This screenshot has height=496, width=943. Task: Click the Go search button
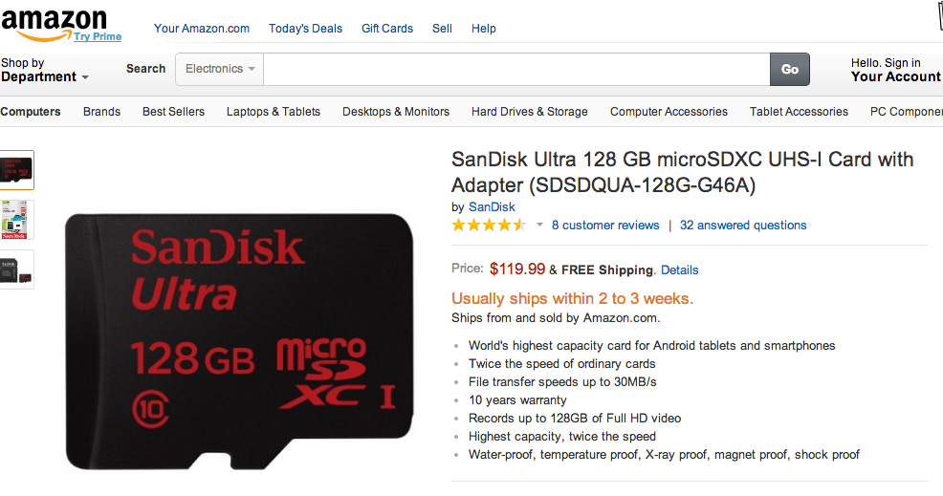click(x=790, y=69)
